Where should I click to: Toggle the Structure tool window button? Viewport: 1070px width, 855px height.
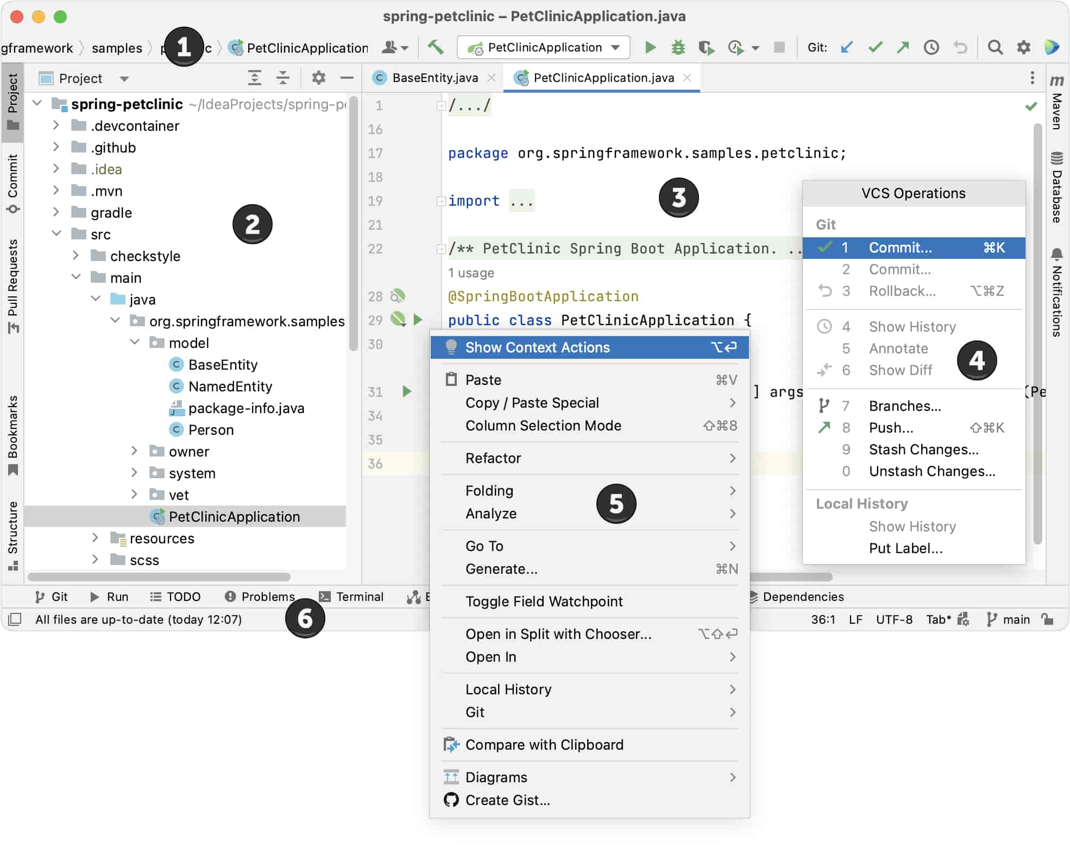(13, 536)
